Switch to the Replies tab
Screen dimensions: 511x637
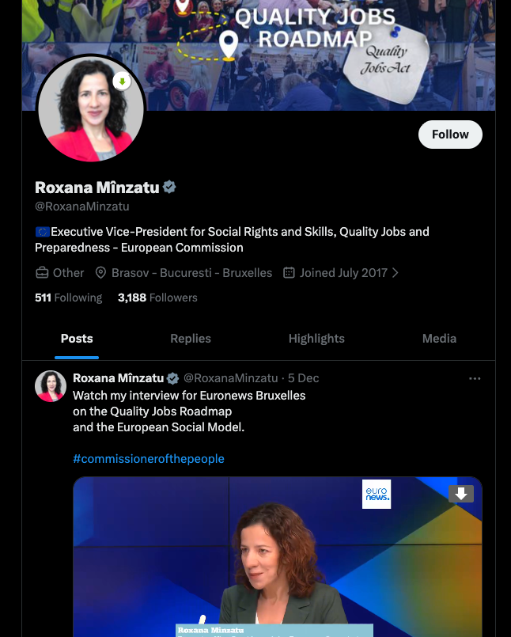191,339
